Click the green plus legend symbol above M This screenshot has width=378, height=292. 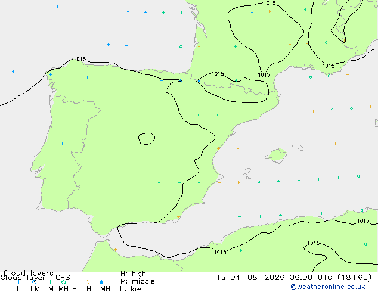click(50, 282)
